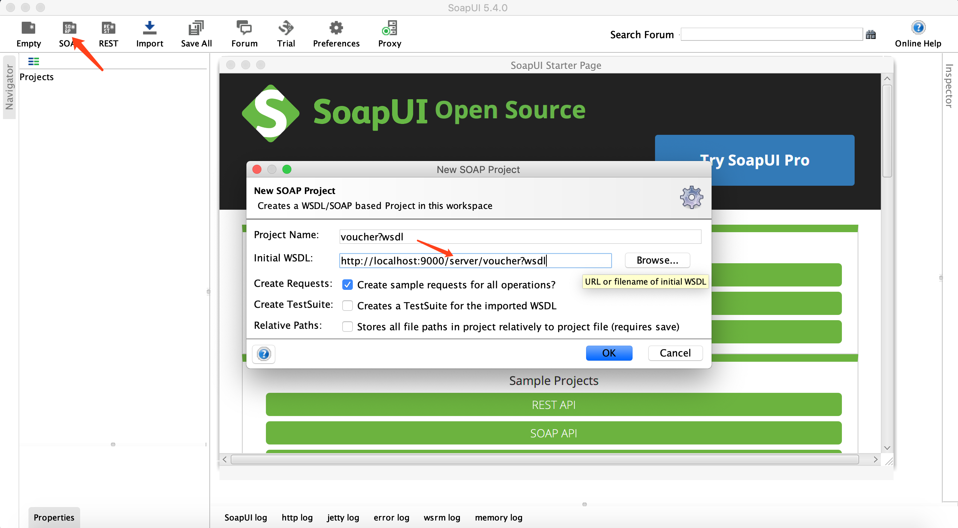Switch to the error log tab
The height and width of the screenshot is (528, 958).
391,518
